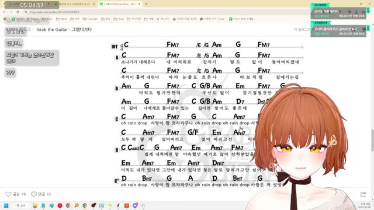Reload the page with refresh icon

point(18,12)
